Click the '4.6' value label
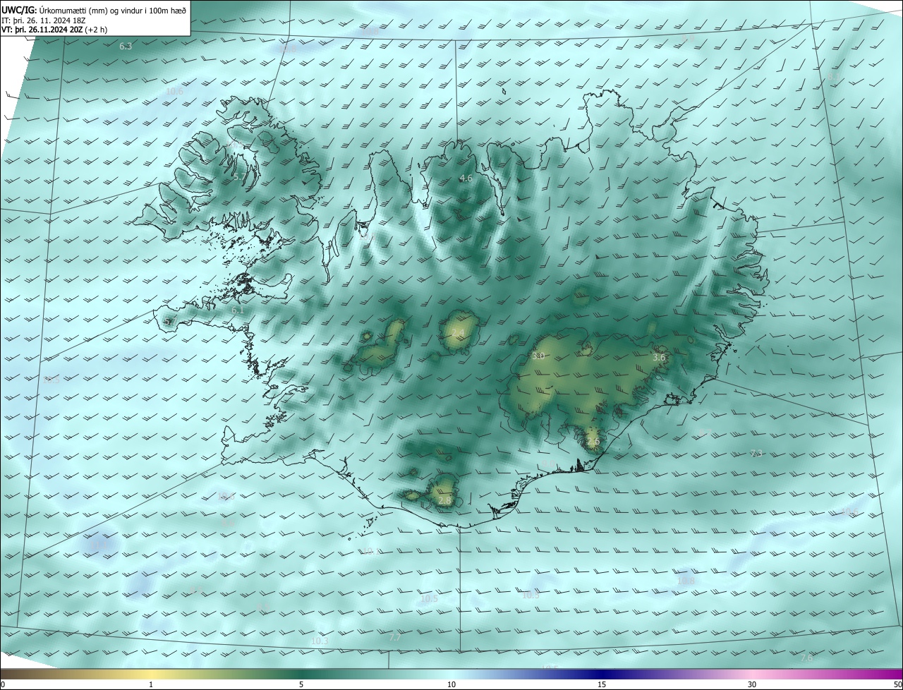 pos(466,178)
